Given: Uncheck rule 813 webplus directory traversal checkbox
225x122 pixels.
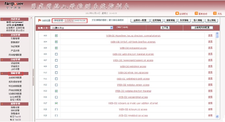Looking at the screenshot, I should (56, 91).
